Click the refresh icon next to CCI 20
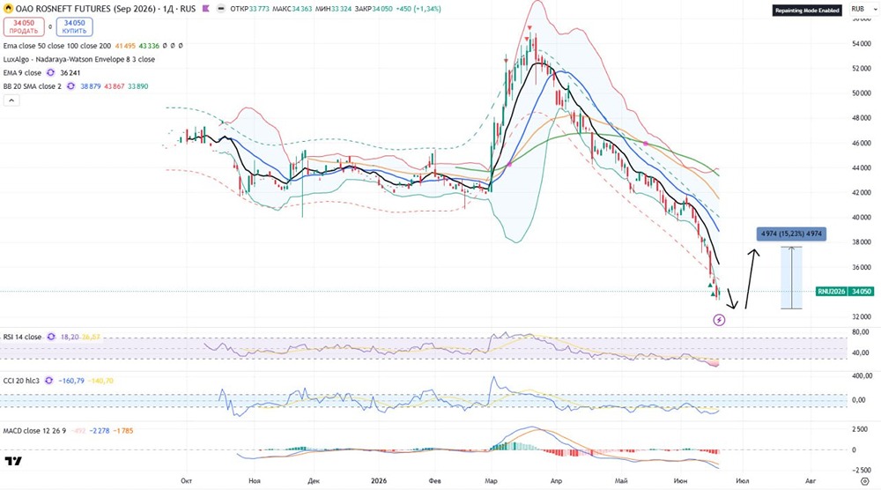Screen dimensions: 881x490 point(48,381)
